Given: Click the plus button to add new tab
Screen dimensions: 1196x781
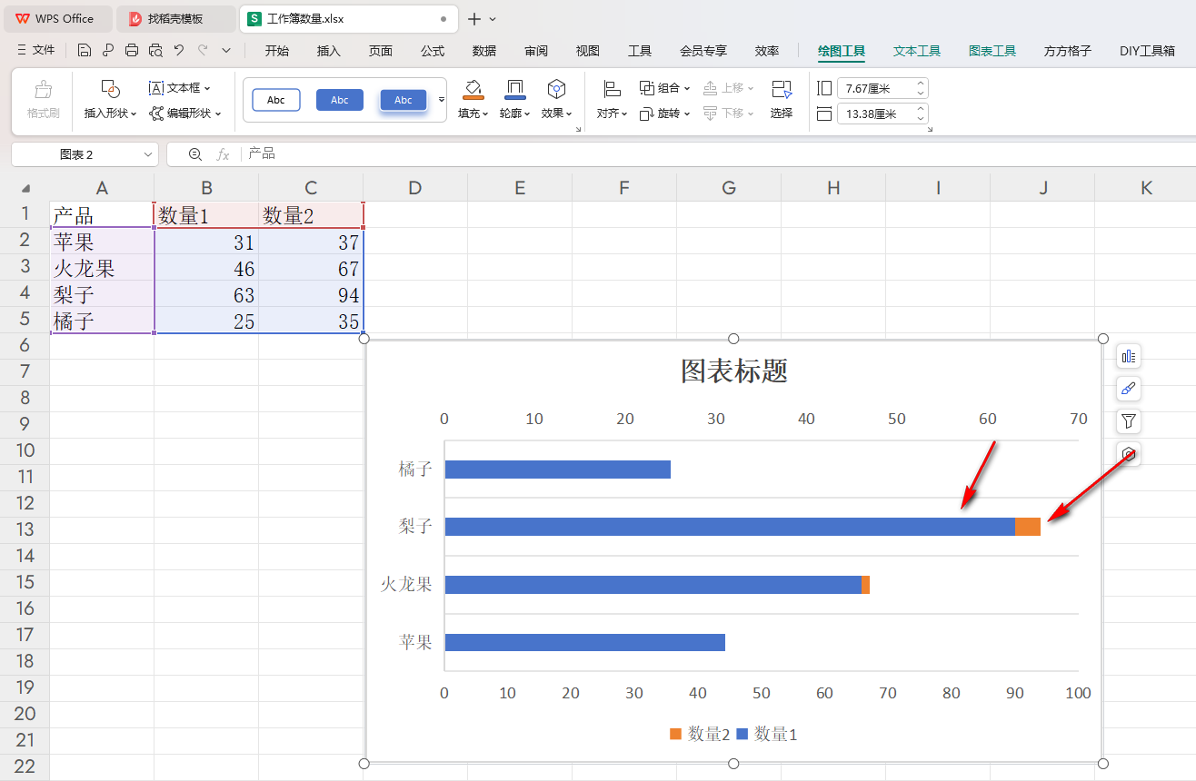Looking at the screenshot, I should click(474, 18).
